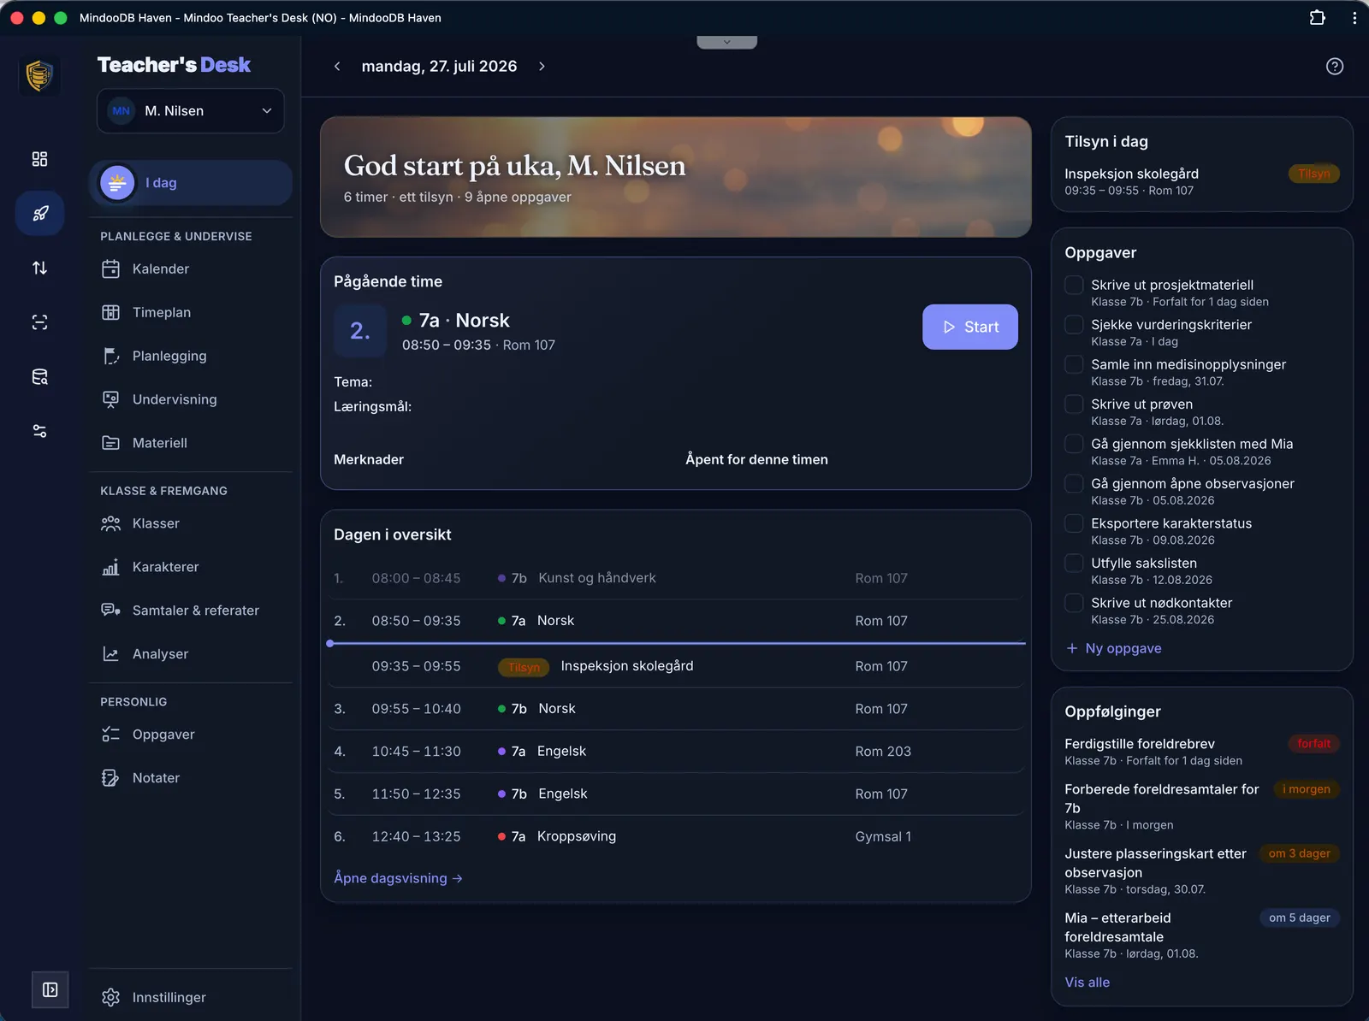This screenshot has width=1369, height=1021.
Task: Click the scan frame icon in left rail
Action: click(39, 322)
